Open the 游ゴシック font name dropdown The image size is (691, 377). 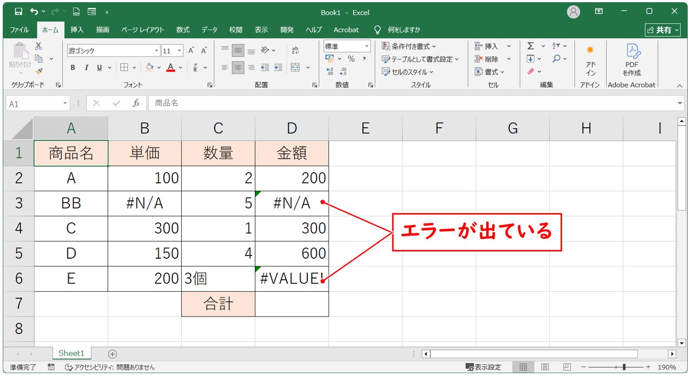156,51
